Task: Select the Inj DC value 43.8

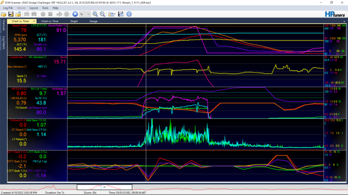Action: [x=41, y=103]
